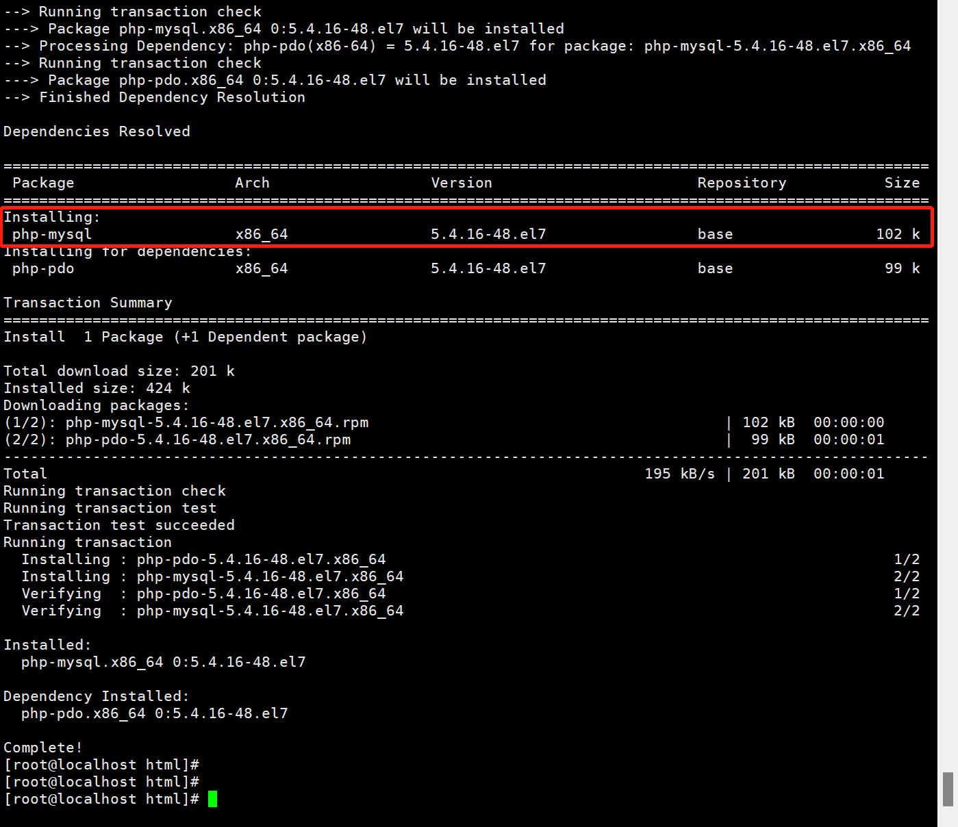Click the prompt line containing the green cursor
Viewport: 958px width, 827px height.
coord(110,799)
